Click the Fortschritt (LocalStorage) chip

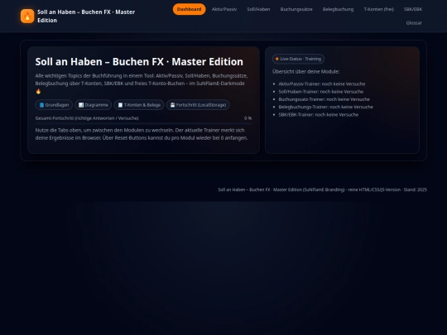[198, 105]
